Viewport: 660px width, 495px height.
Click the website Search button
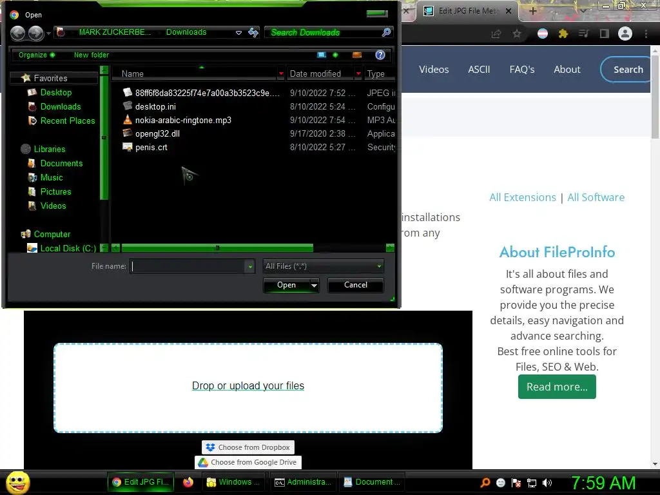[x=626, y=70]
